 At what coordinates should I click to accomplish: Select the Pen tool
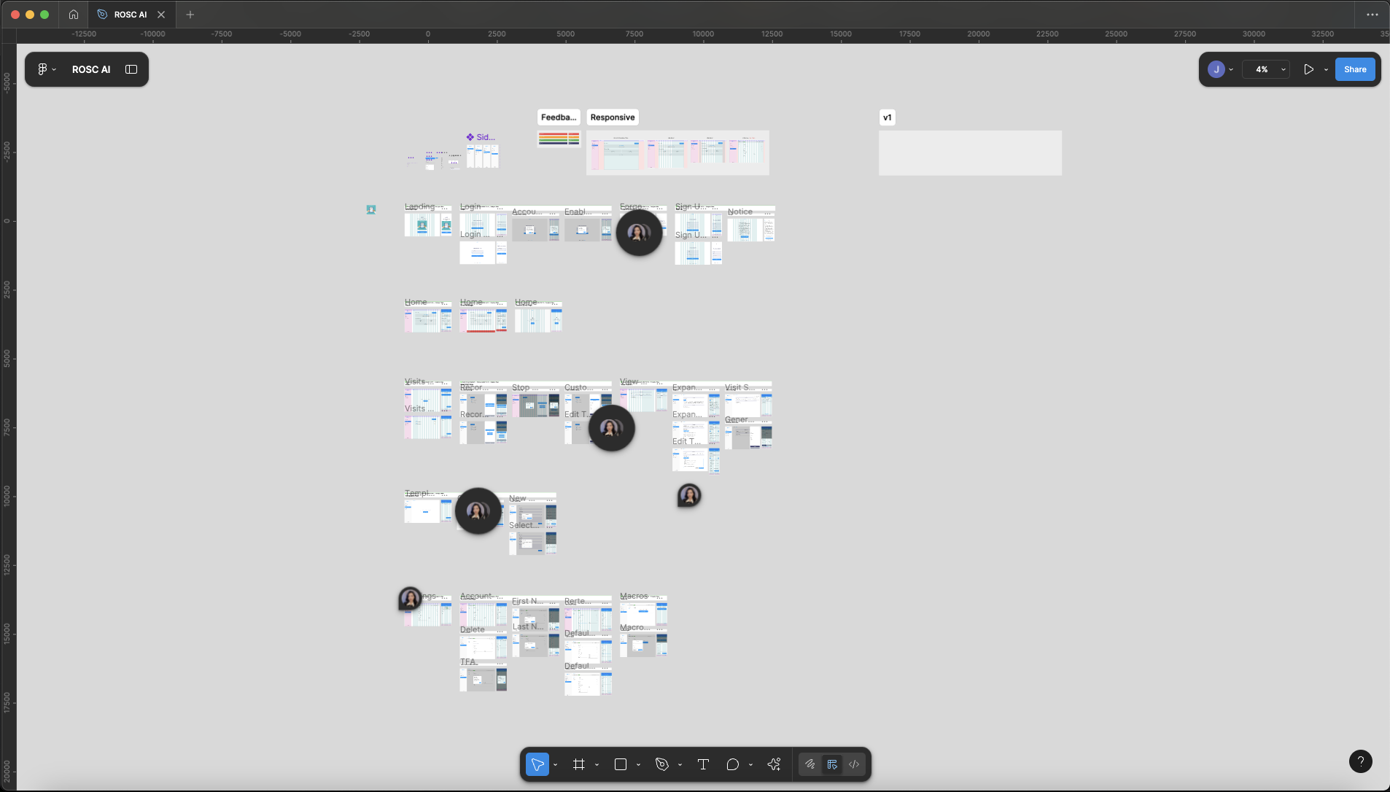click(662, 764)
